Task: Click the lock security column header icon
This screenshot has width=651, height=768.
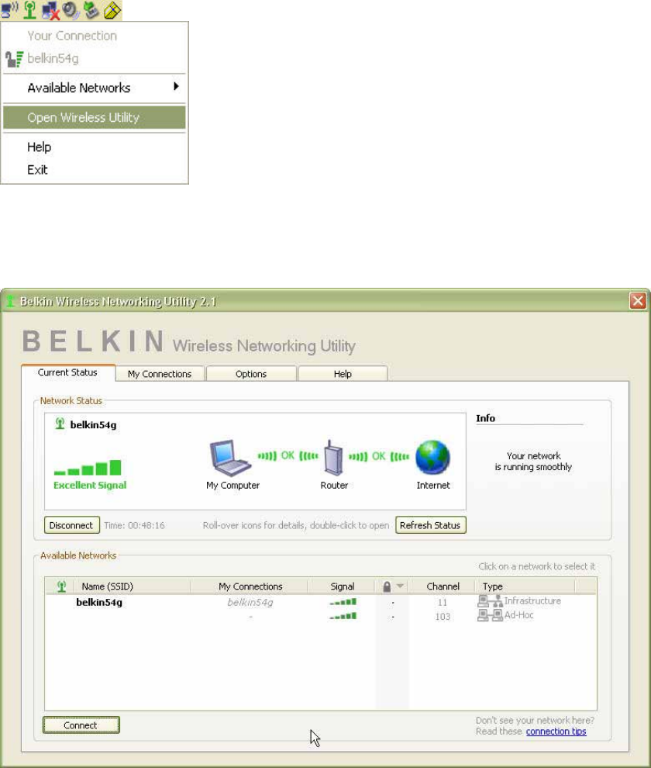Action: tap(387, 586)
